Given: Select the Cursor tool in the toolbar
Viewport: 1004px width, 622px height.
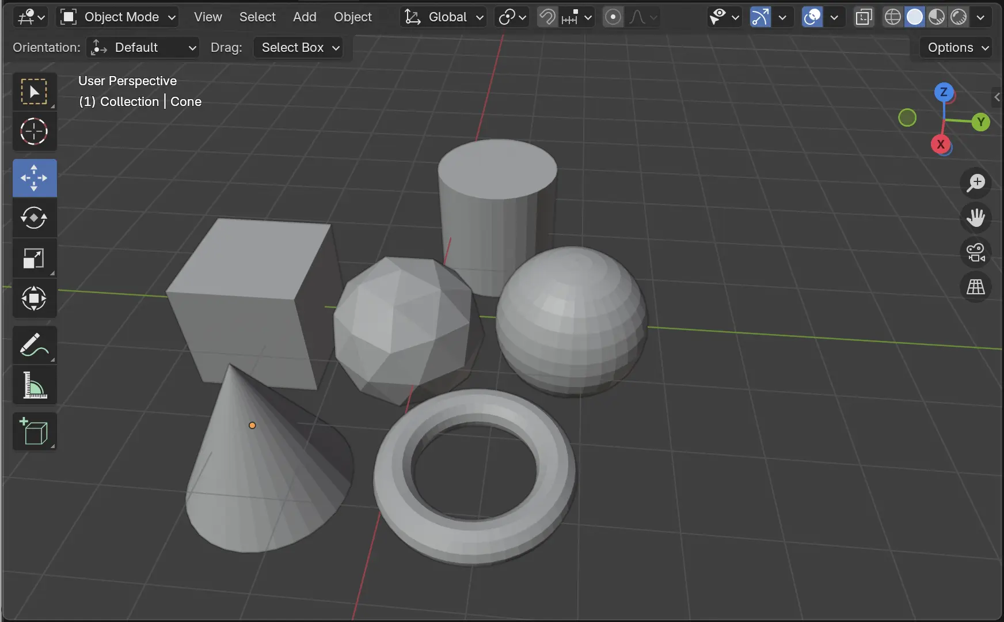Looking at the screenshot, I should coord(34,132).
